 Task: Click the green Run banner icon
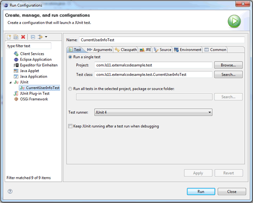tap(234, 22)
